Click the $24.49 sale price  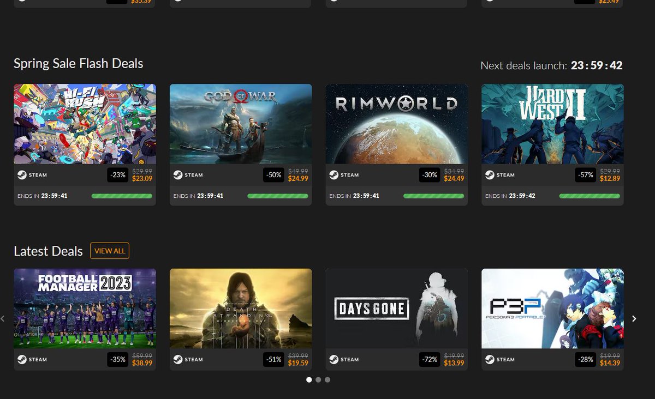point(454,178)
